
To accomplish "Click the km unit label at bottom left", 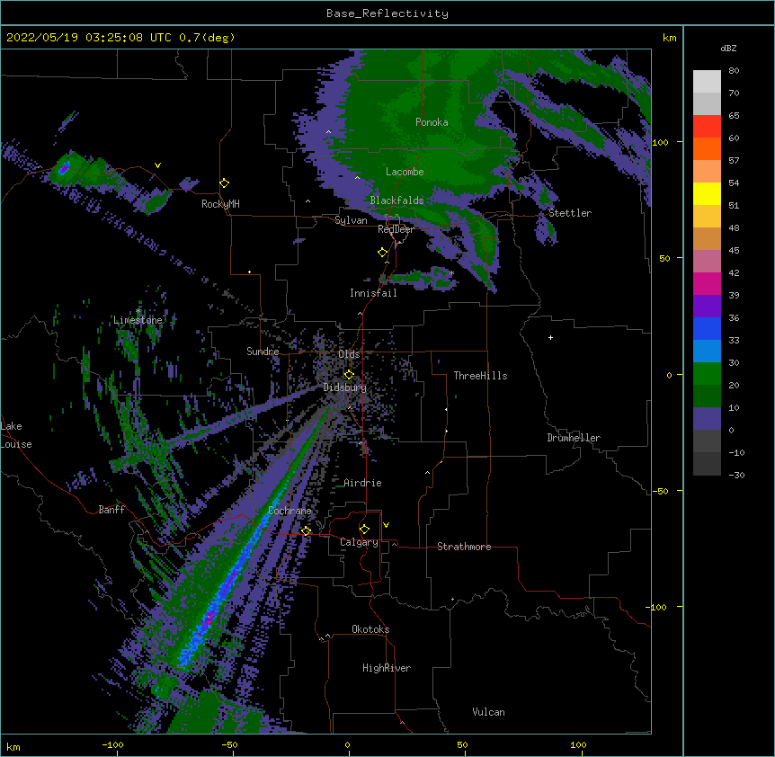I will (13, 746).
